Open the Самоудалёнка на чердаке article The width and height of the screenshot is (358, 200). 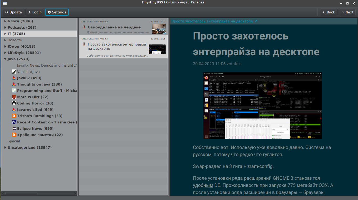[124, 27]
